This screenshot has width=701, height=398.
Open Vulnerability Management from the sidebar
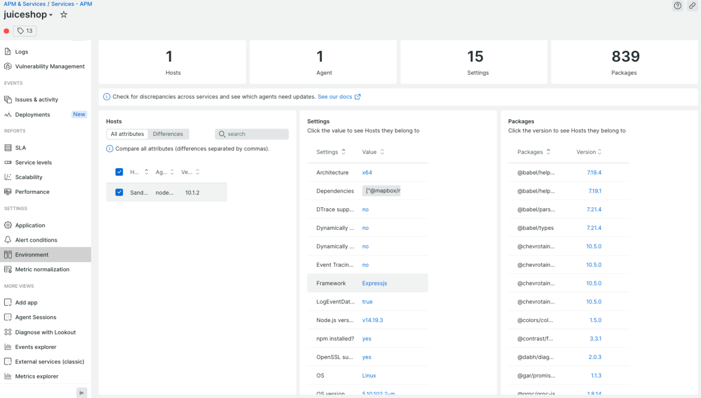50,67
